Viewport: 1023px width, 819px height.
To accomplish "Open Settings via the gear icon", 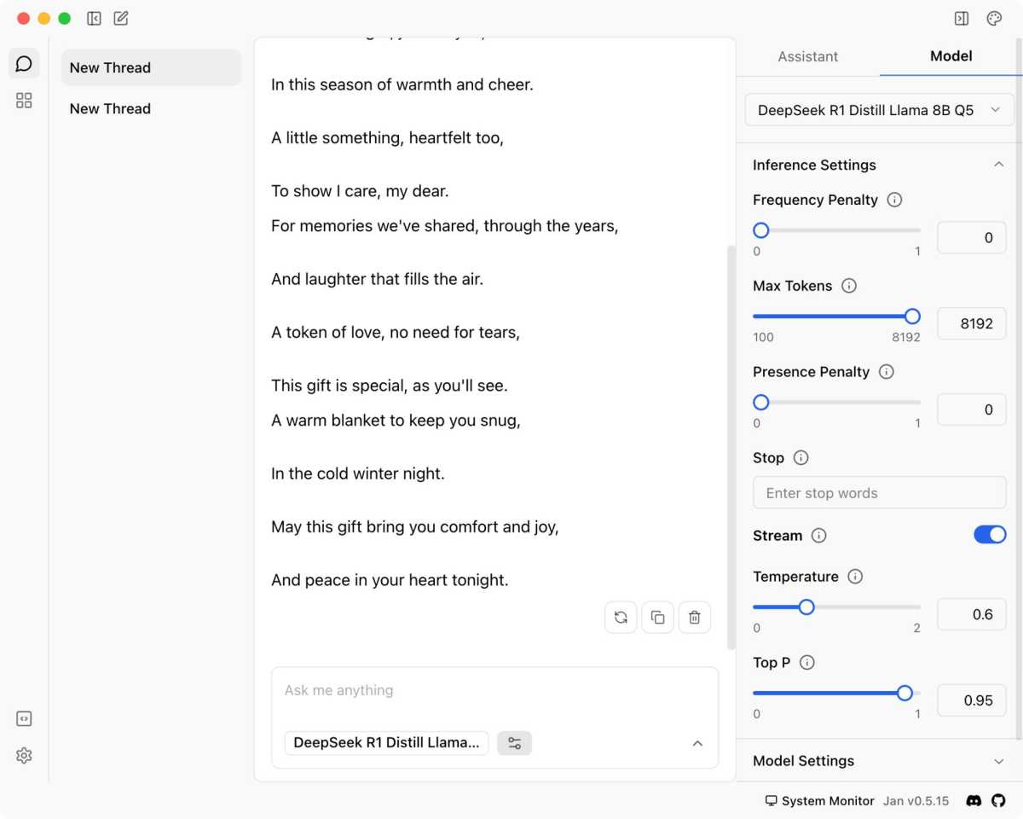I will coord(24,756).
